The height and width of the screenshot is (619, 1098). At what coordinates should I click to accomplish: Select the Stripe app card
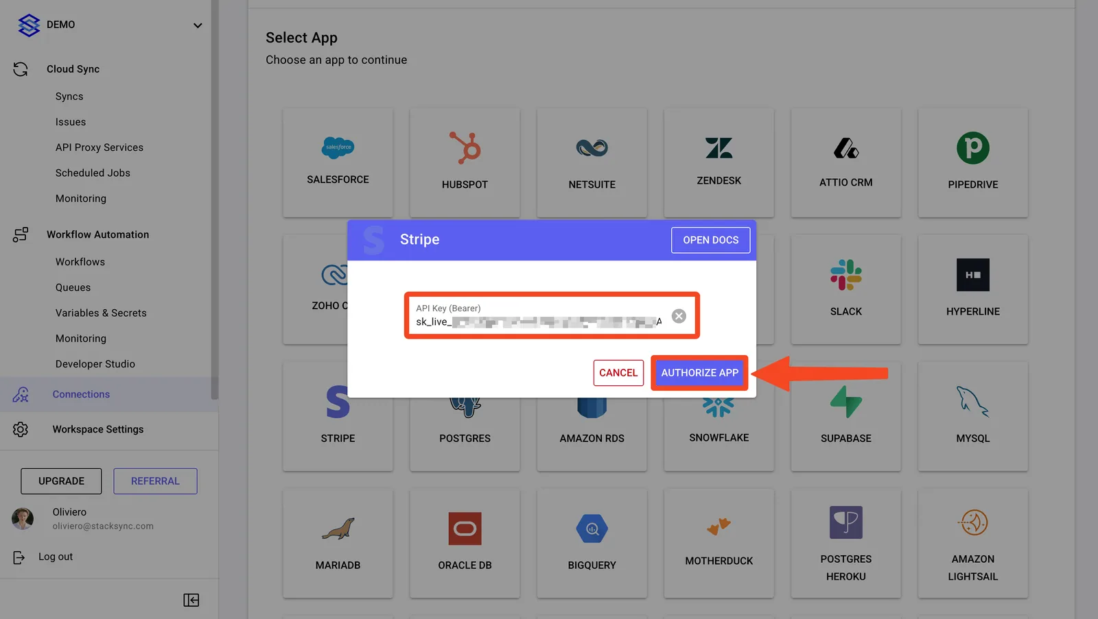point(338,416)
